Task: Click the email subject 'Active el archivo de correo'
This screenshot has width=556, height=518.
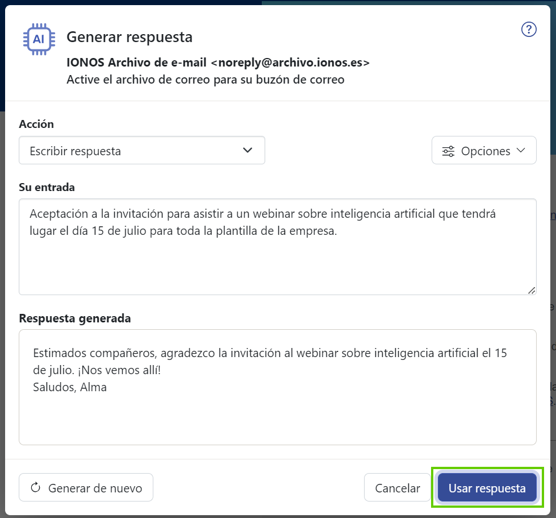Action: 205,80
